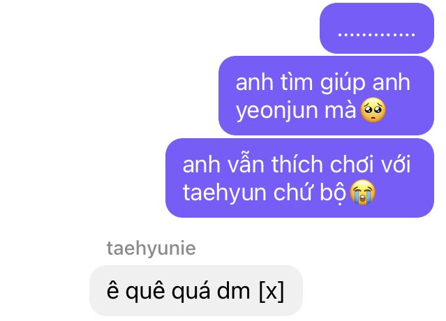Click the word "quá" in the gray bubble

click(x=191, y=292)
